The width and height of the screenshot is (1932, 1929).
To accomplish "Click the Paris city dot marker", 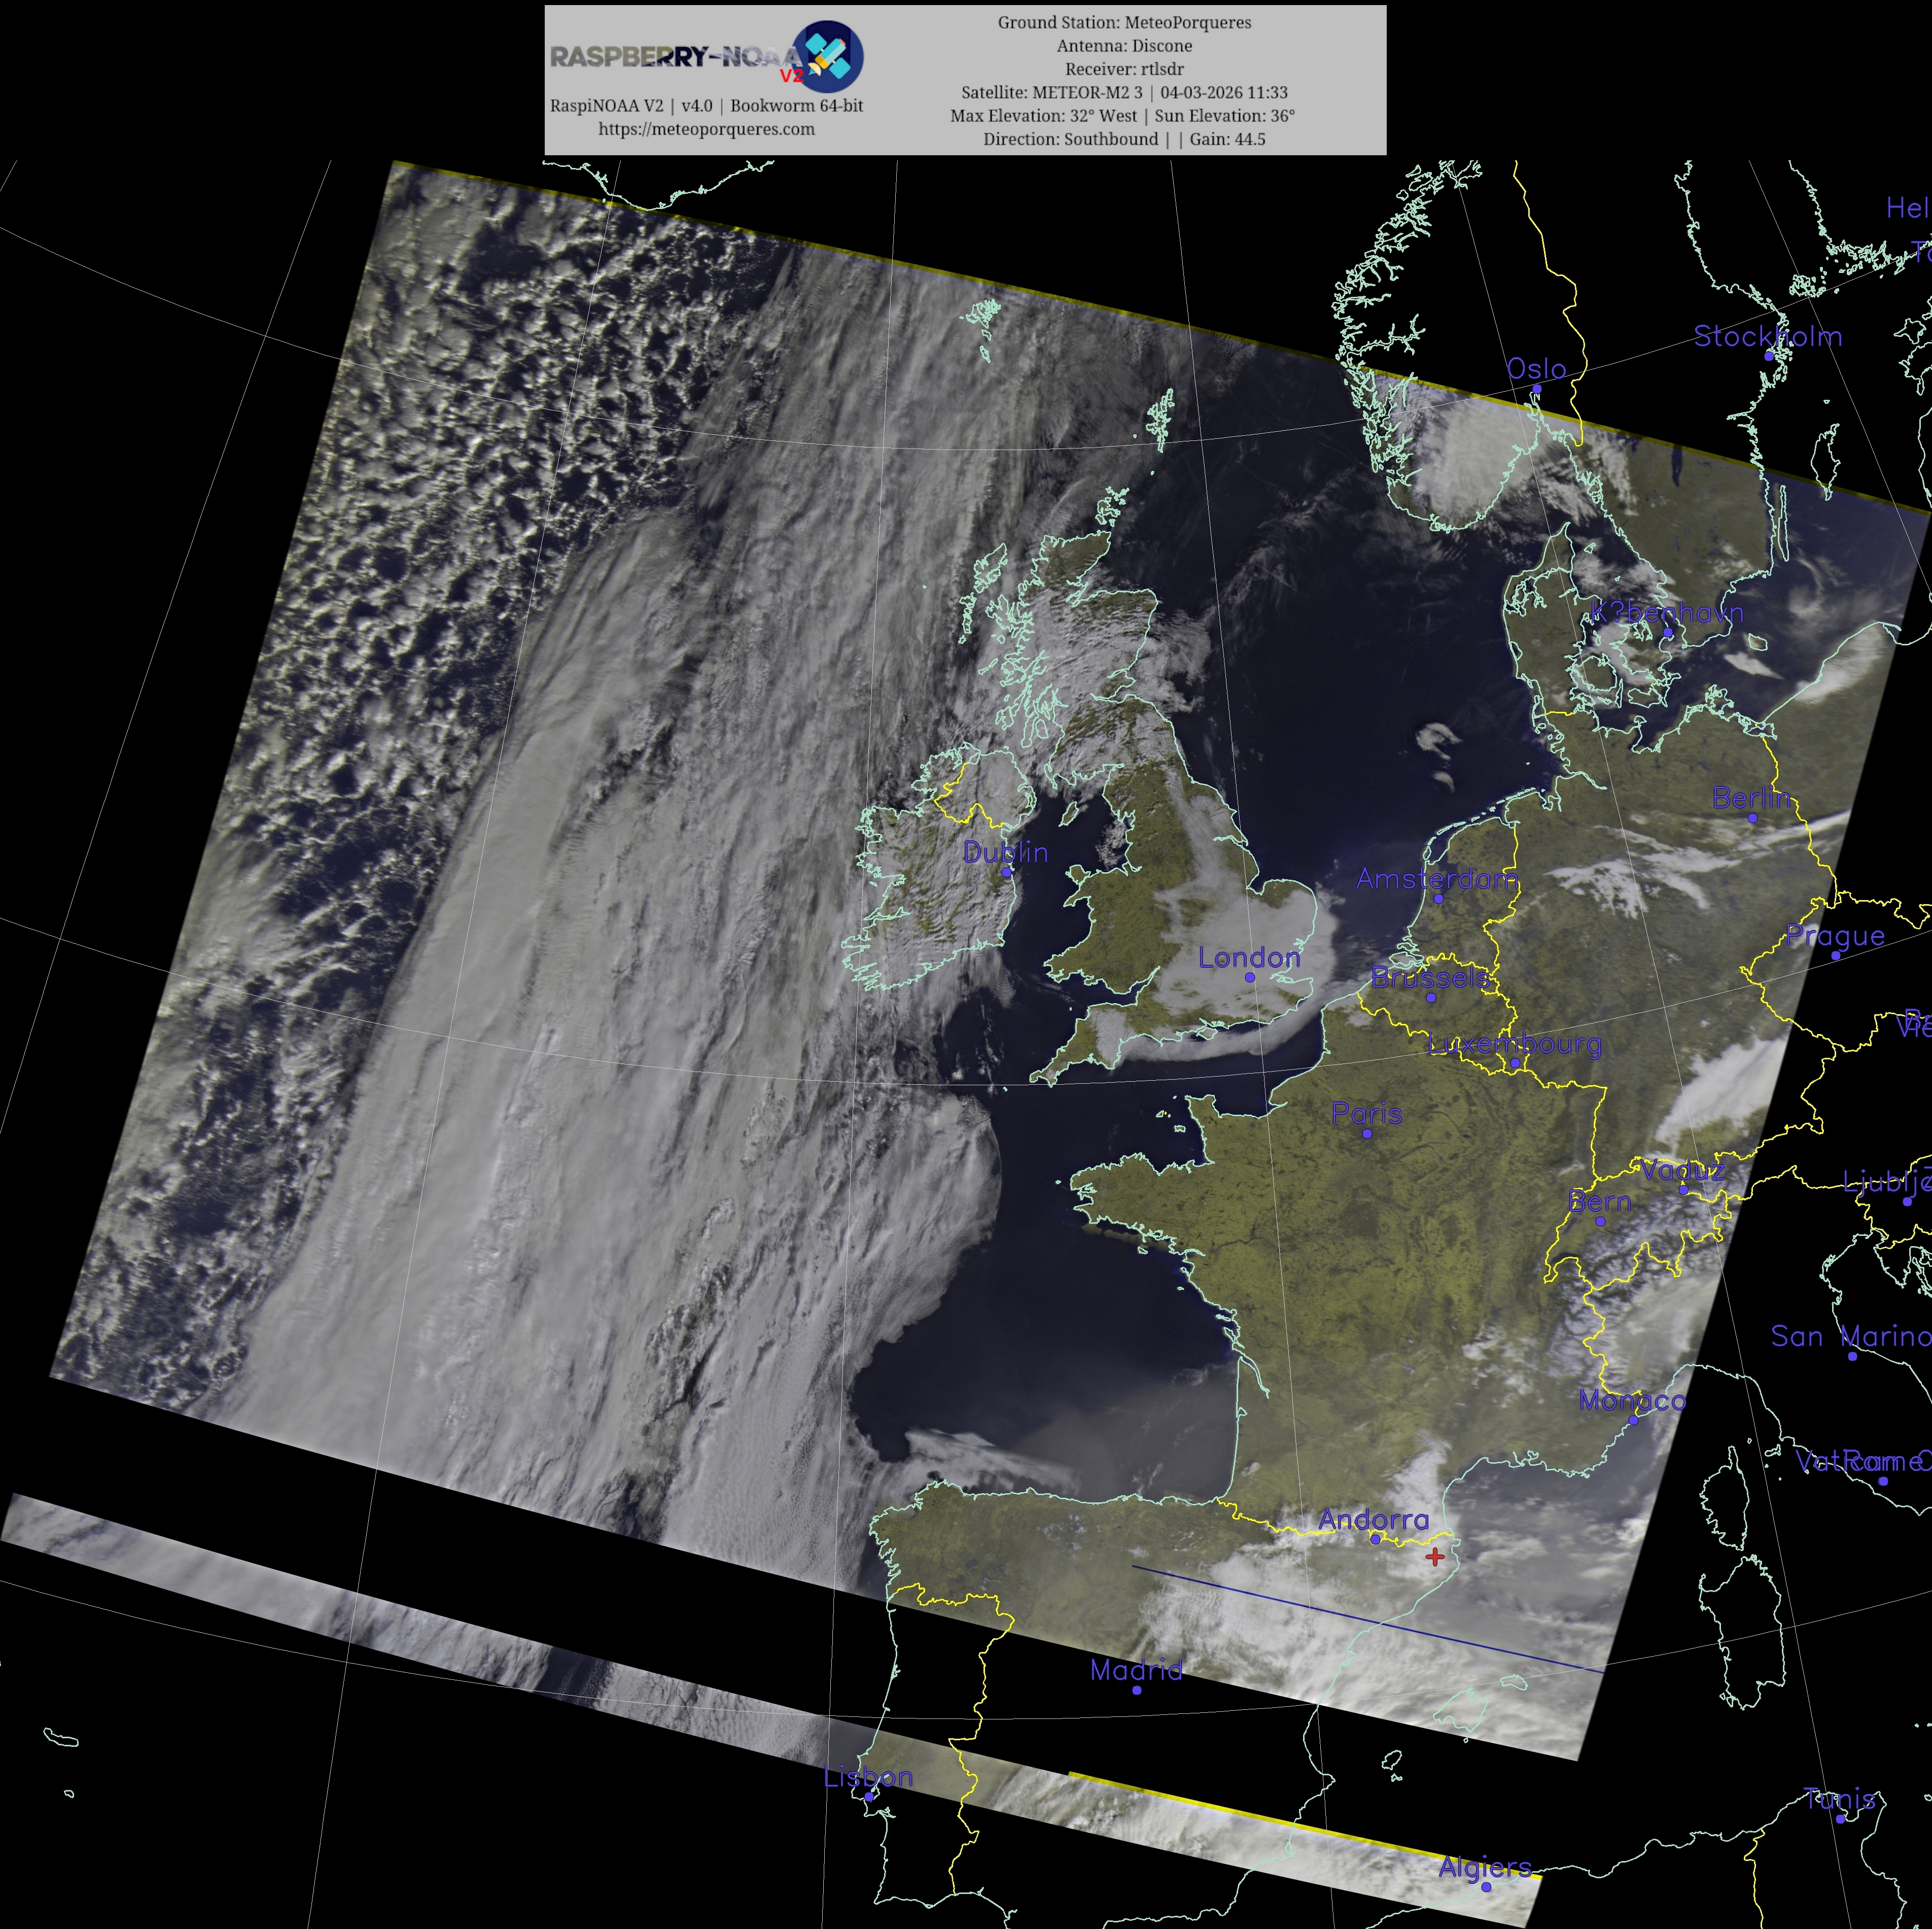I will [x=1367, y=1133].
